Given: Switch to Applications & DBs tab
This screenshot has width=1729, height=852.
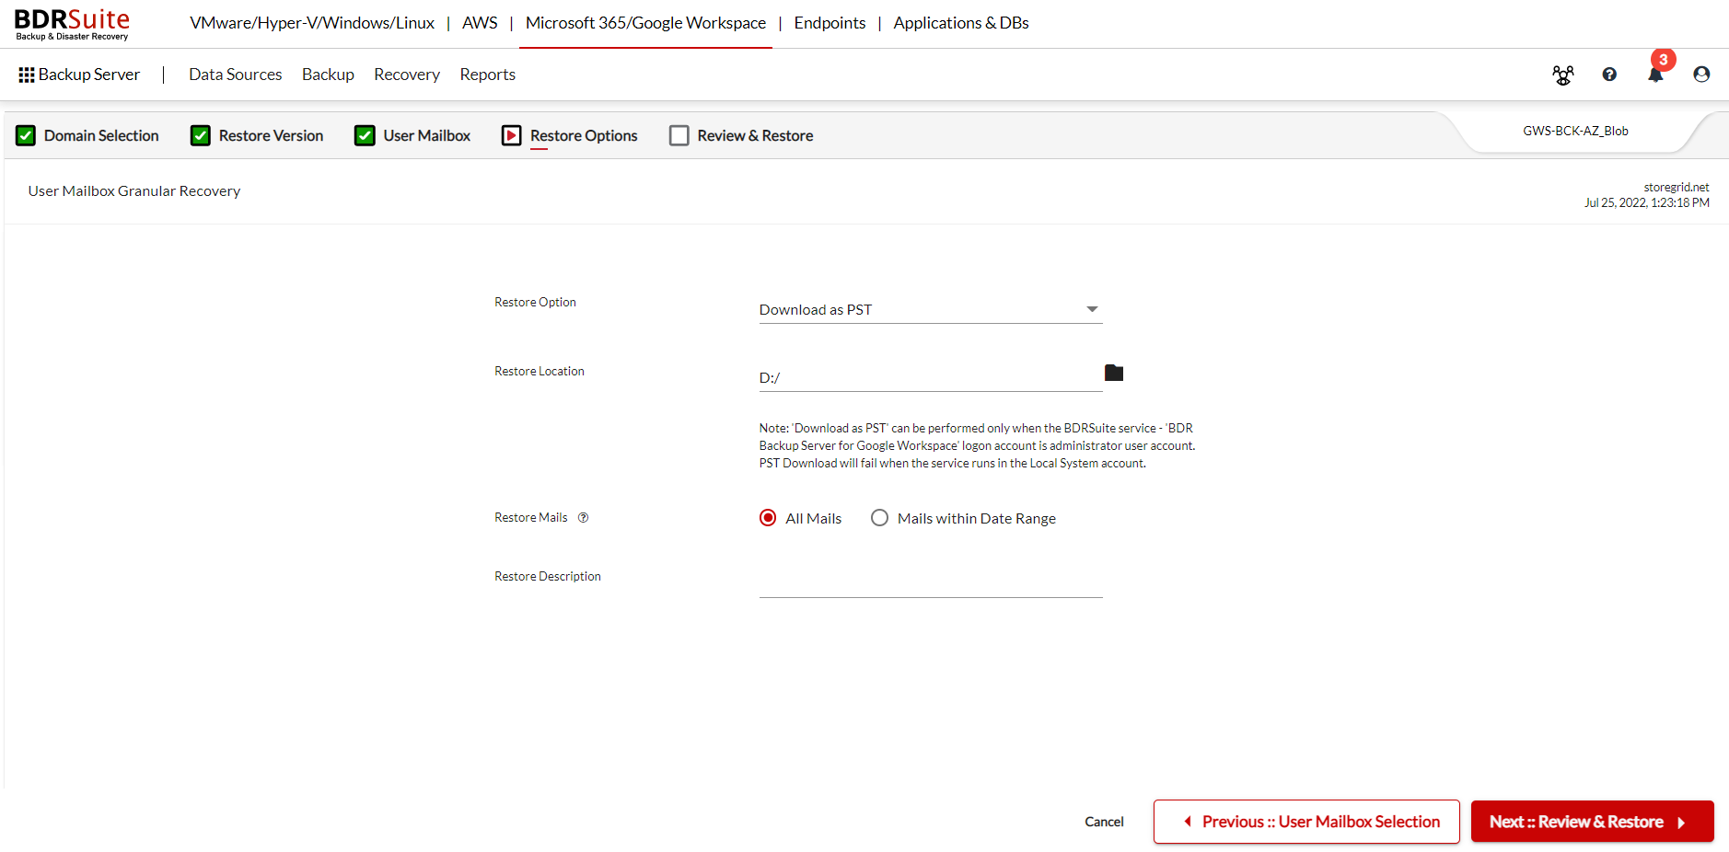Looking at the screenshot, I should click(961, 23).
